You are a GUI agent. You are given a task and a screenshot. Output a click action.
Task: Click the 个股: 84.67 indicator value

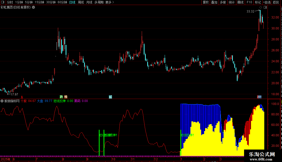28,101
